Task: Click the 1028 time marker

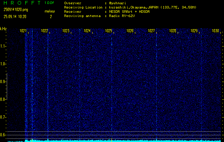Action: tap(173, 31)
